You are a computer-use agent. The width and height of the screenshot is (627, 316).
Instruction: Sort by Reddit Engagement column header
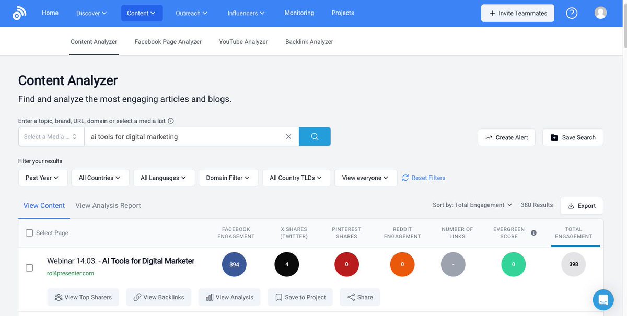point(402,233)
